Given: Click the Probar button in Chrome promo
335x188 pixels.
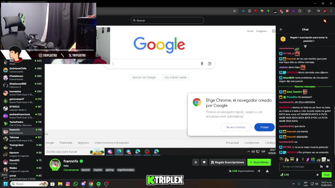Looking at the screenshot, I should click(x=264, y=127).
